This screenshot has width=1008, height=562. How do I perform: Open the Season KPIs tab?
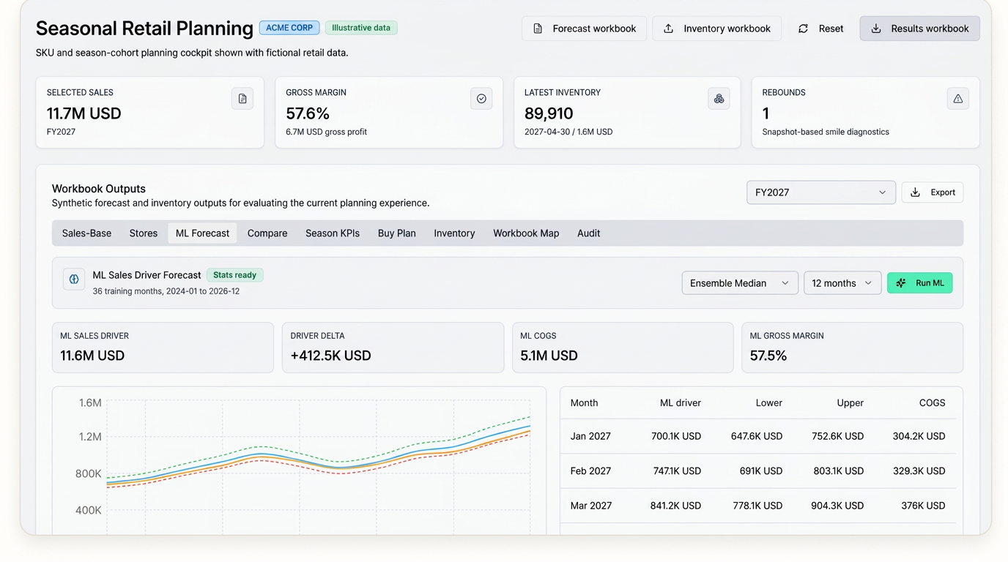[333, 233]
